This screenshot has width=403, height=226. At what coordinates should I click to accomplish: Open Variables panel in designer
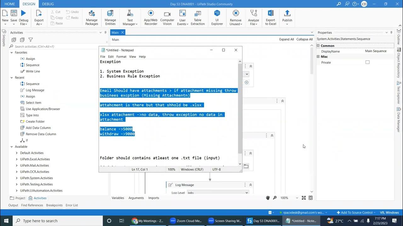click(118, 198)
